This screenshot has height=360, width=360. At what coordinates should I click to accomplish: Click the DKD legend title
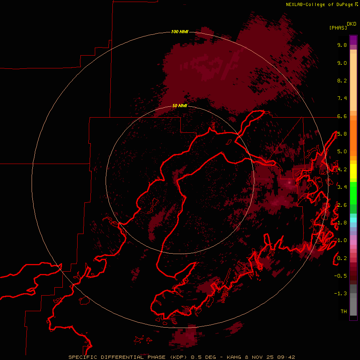click(x=352, y=24)
